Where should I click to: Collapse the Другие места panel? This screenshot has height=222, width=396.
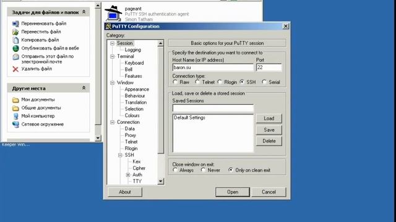point(84,88)
